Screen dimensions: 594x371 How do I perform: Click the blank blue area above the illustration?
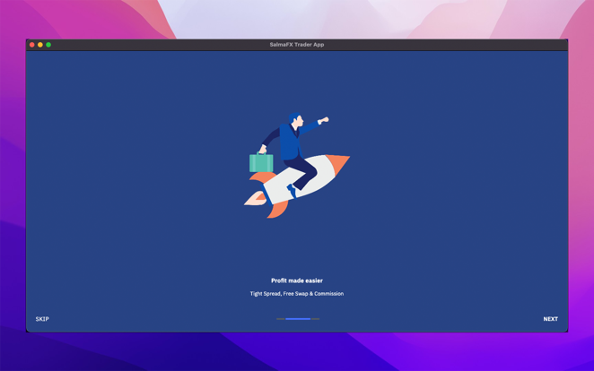pyautogui.click(x=297, y=81)
